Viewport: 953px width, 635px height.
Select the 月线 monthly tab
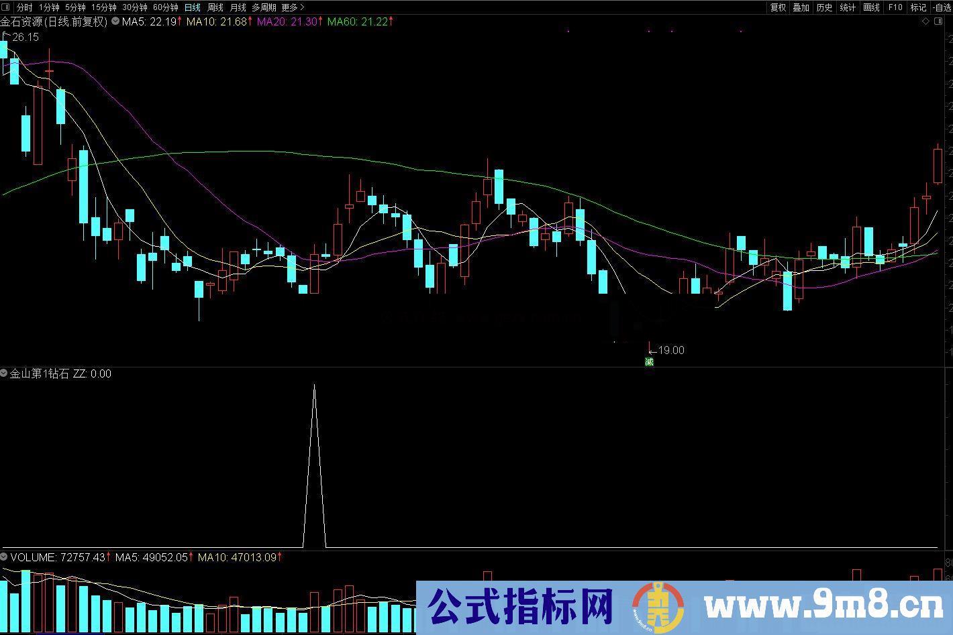pos(238,7)
